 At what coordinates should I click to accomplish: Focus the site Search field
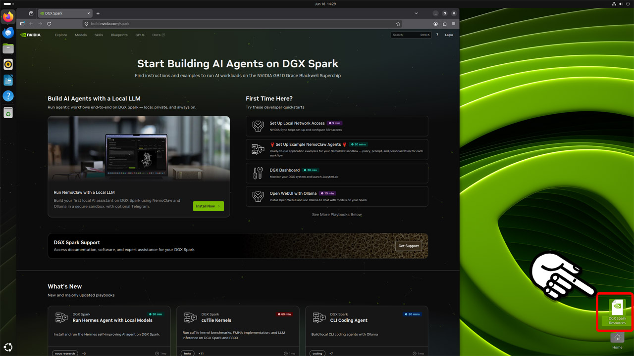(x=411, y=35)
